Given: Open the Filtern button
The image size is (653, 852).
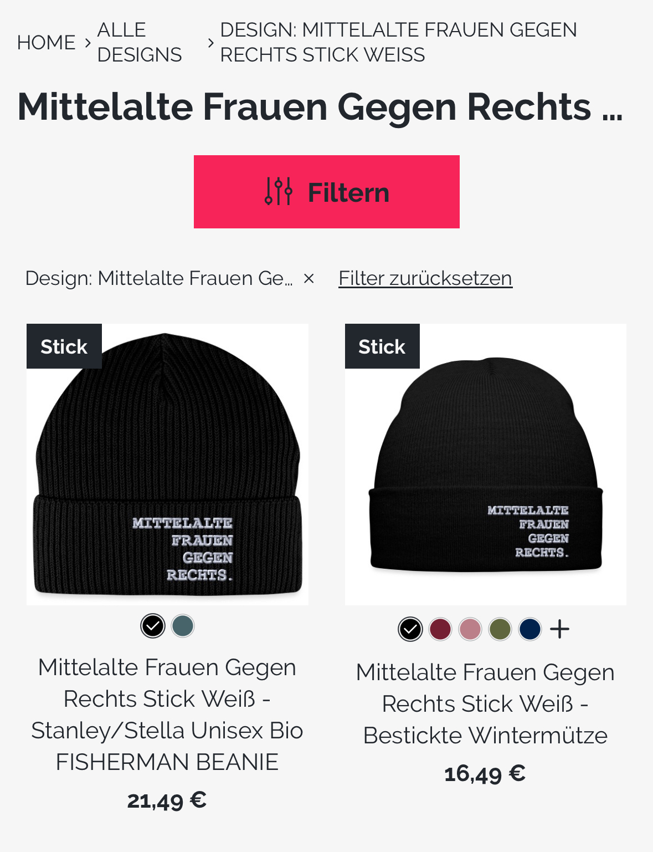Looking at the screenshot, I should coord(327,192).
